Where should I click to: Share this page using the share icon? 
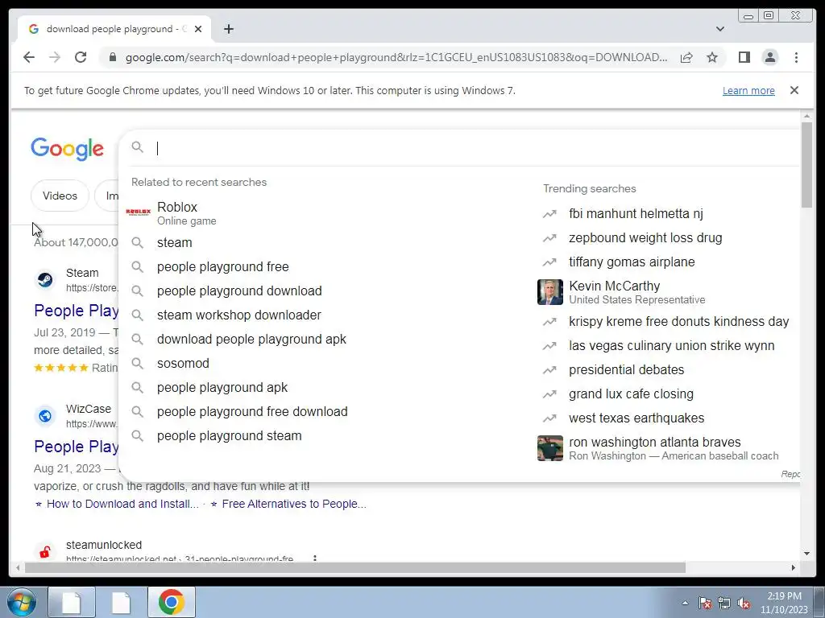[x=686, y=57]
